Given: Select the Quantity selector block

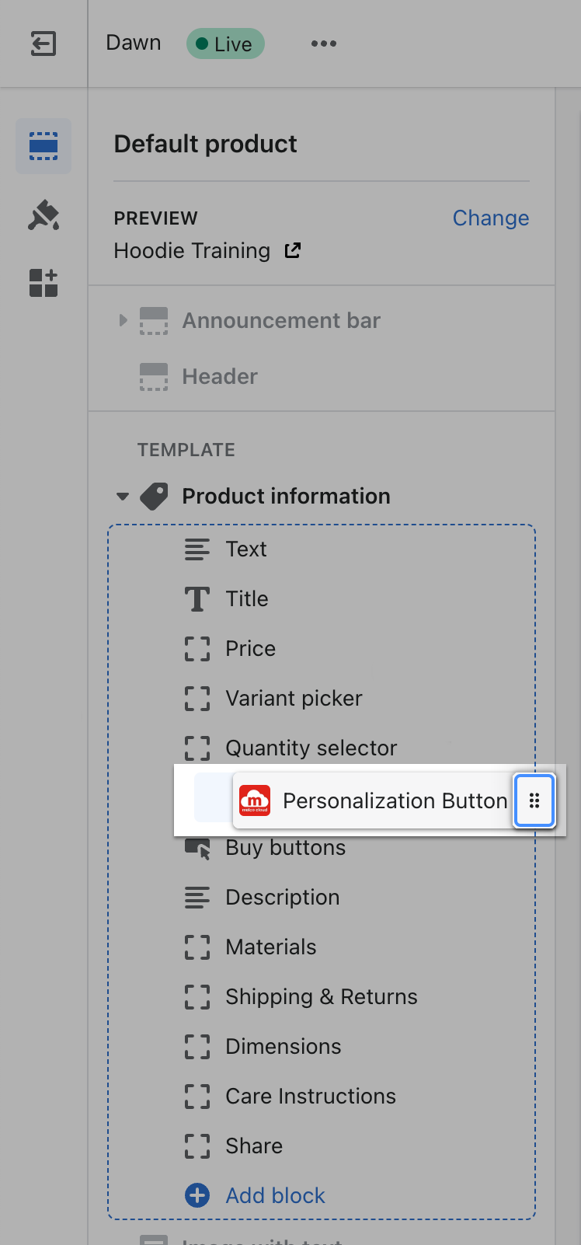Looking at the screenshot, I should tap(311, 748).
